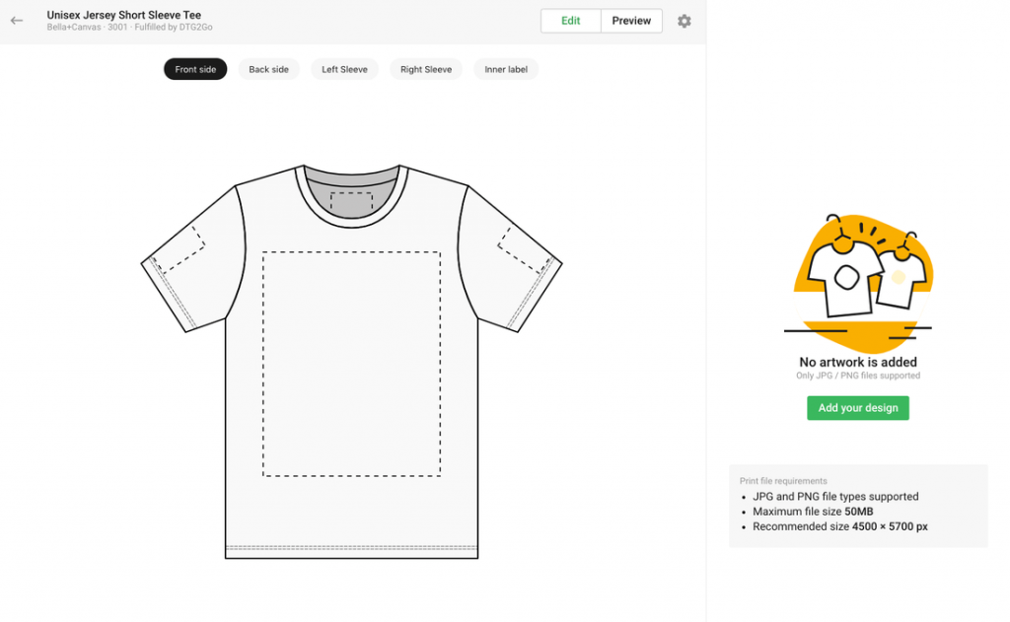Switch to Preview mode
The image size is (1010, 622).
tap(631, 21)
